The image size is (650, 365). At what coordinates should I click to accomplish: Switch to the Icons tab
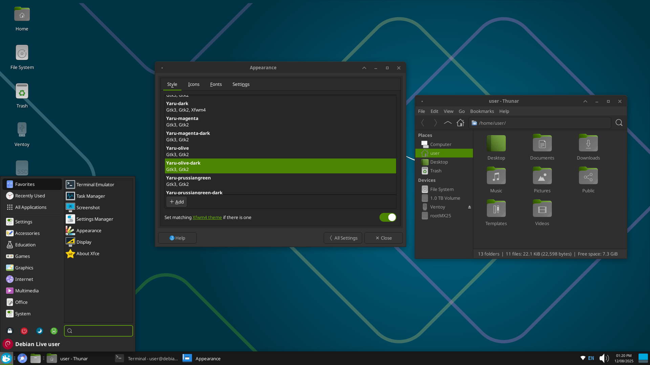194,84
